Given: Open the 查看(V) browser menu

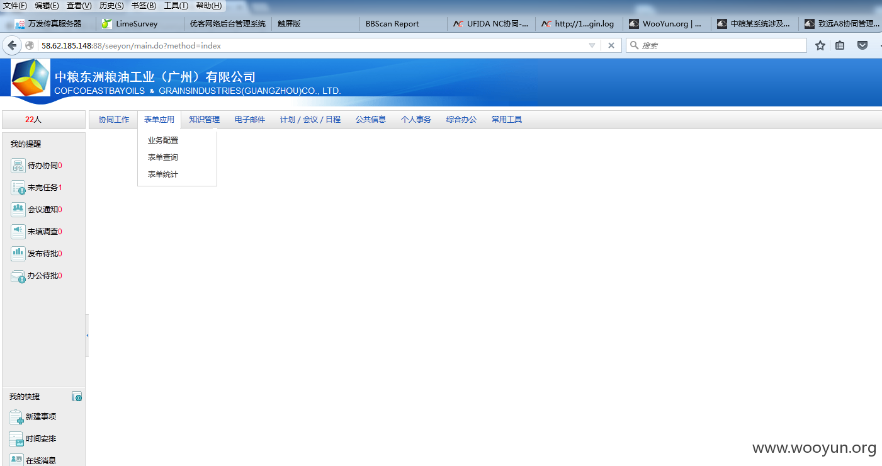Looking at the screenshot, I should pos(79,6).
